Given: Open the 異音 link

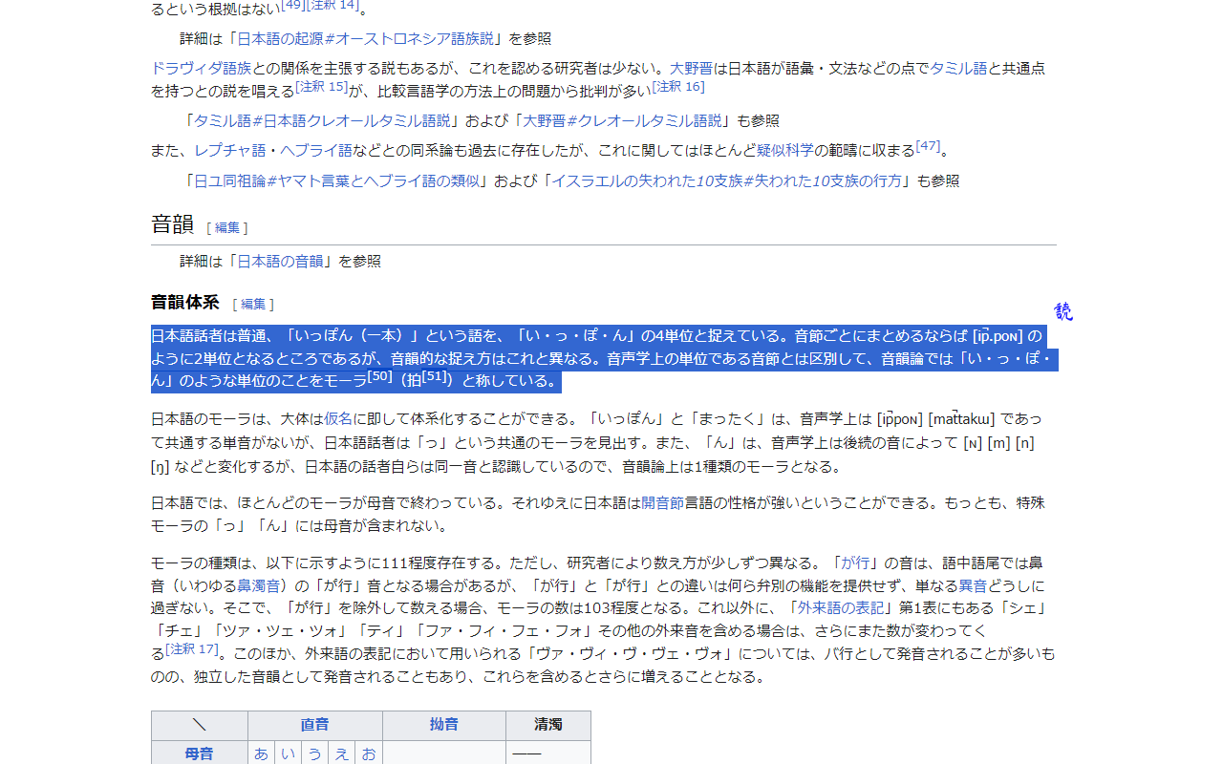Looking at the screenshot, I should tap(974, 585).
